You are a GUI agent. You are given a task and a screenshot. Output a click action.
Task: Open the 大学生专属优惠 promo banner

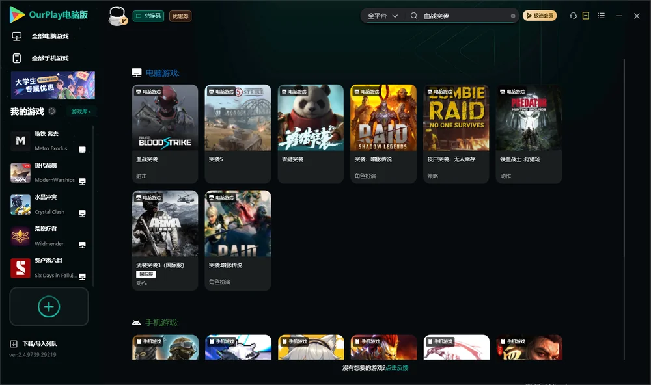click(x=53, y=85)
